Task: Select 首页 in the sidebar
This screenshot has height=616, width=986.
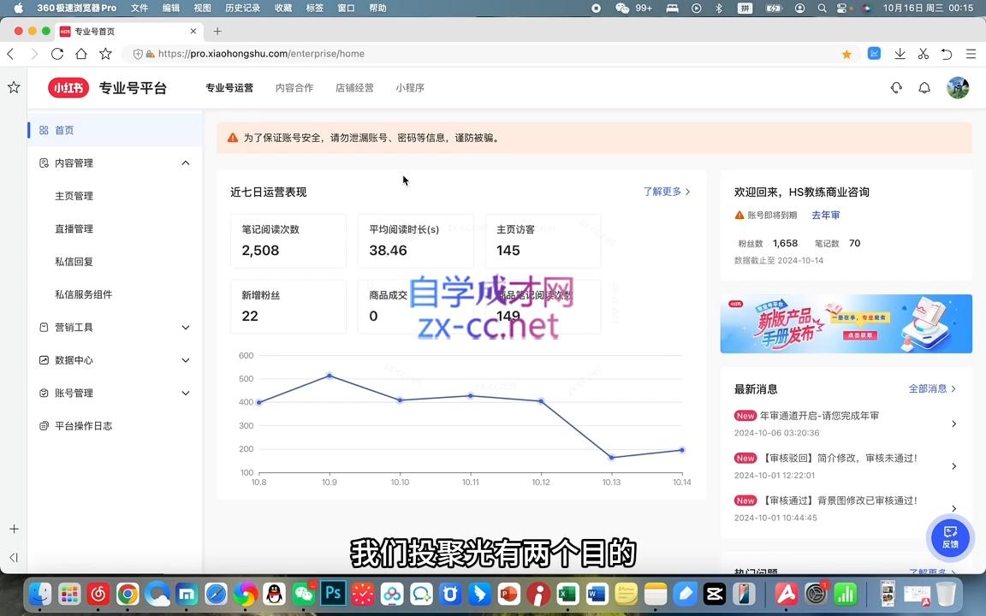Action: 115,130
